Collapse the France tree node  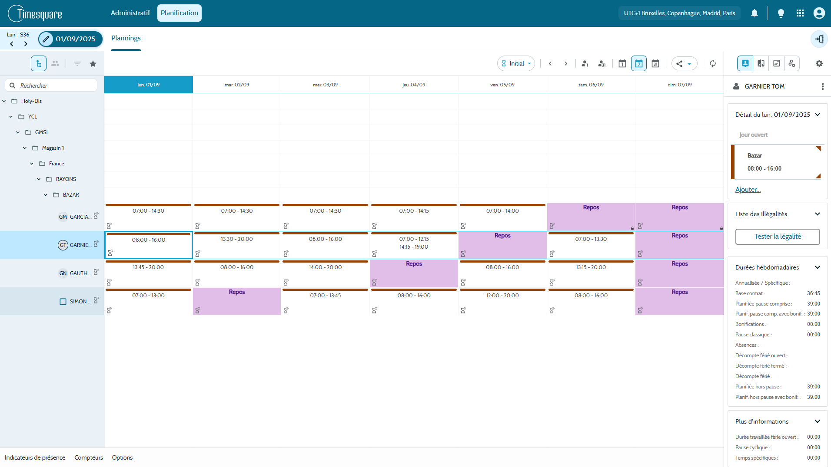click(32, 164)
